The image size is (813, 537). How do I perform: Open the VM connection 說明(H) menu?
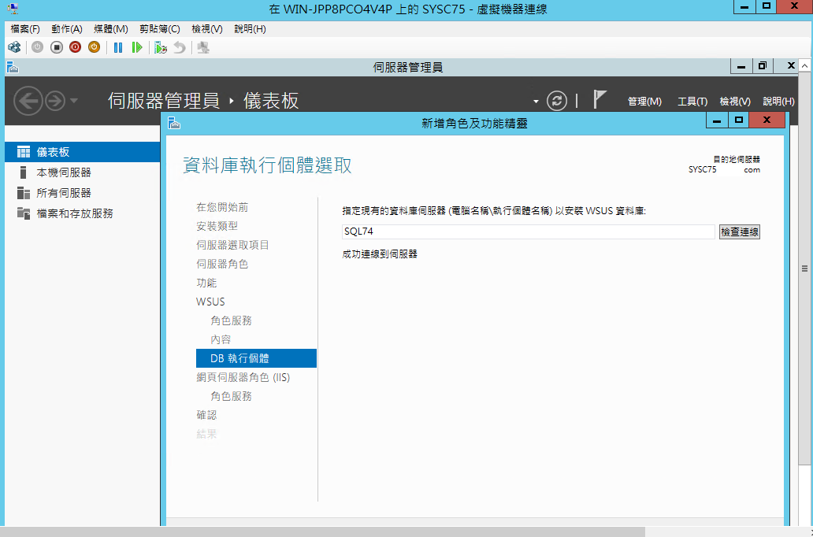tap(250, 29)
